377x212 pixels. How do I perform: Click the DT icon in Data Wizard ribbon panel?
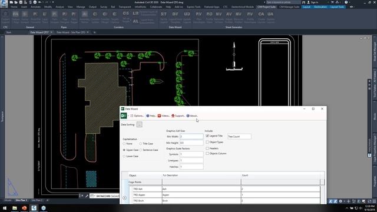[176, 14]
